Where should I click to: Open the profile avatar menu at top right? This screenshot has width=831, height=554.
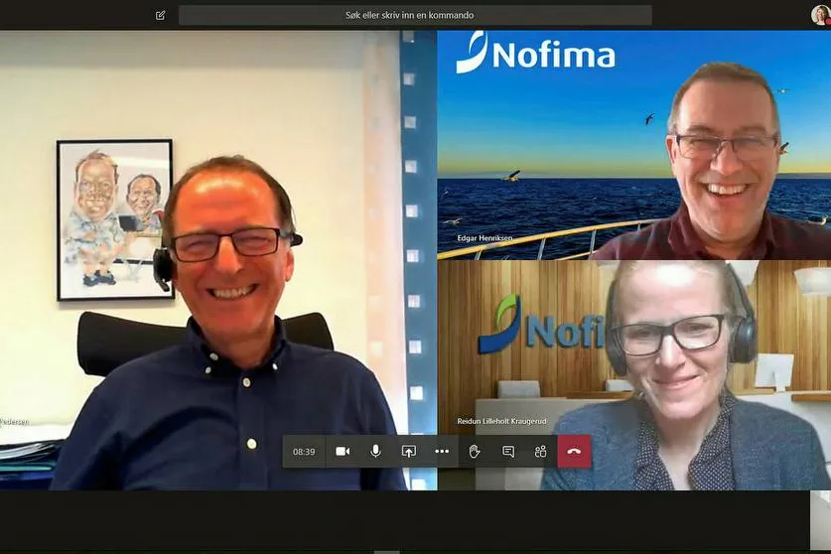coord(820,15)
